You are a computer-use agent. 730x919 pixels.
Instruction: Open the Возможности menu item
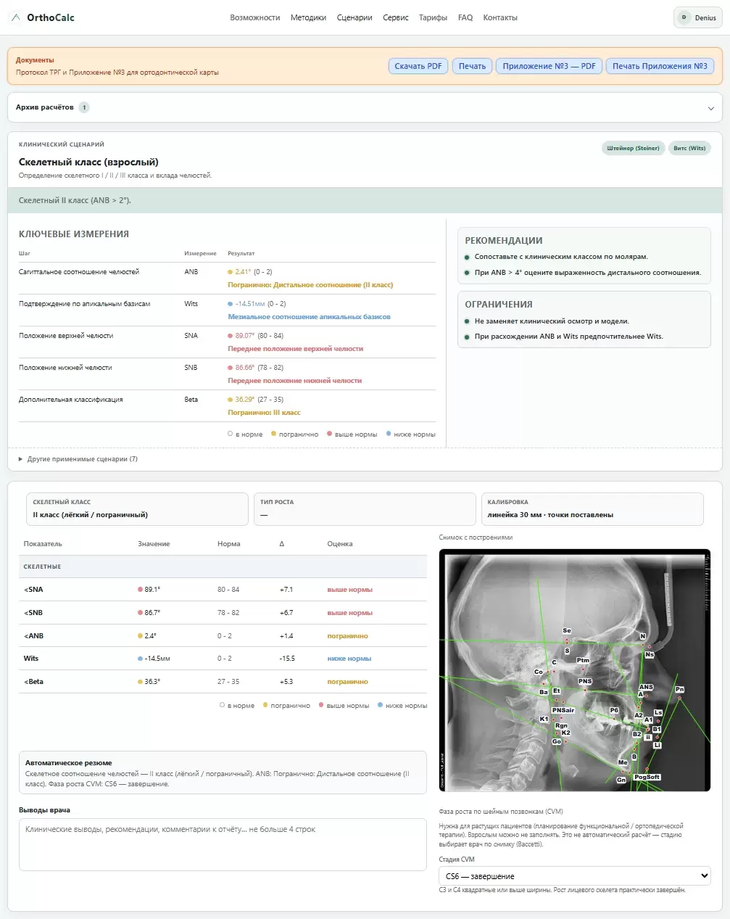(255, 17)
